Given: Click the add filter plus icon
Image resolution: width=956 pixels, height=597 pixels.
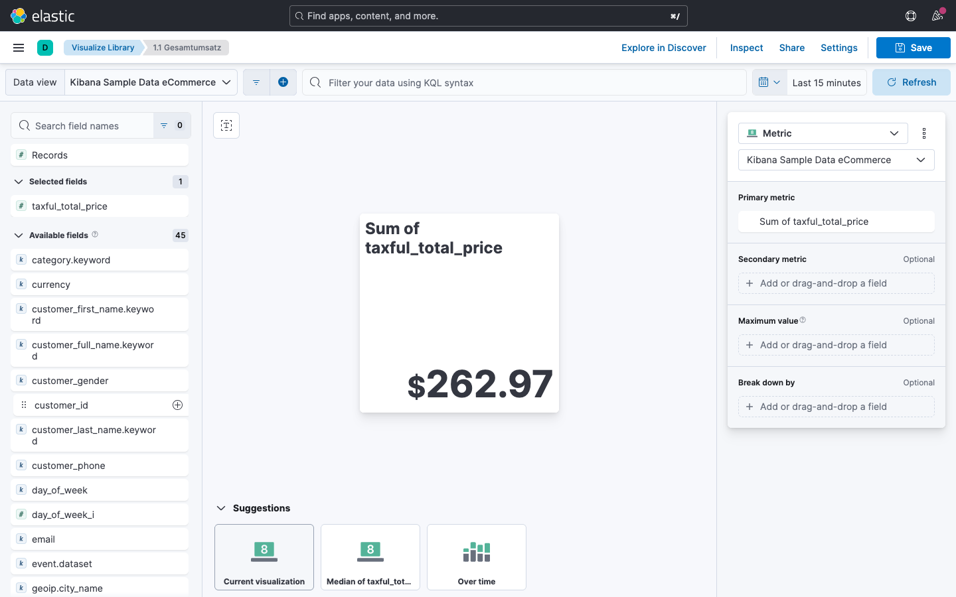Looking at the screenshot, I should (283, 82).
